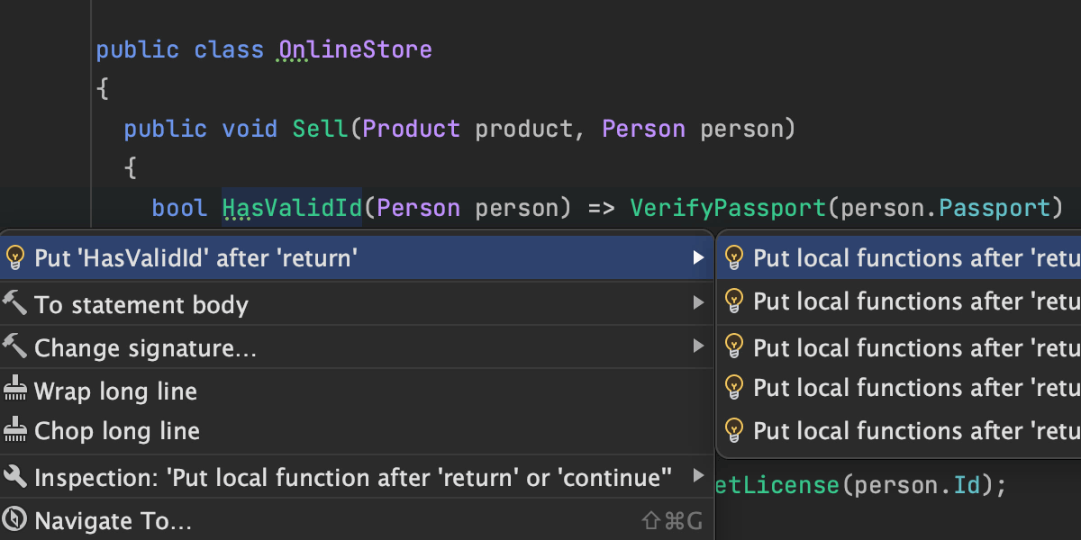Click lightbulb icon beside Put 'HasValidId' after 'return'

15,259
